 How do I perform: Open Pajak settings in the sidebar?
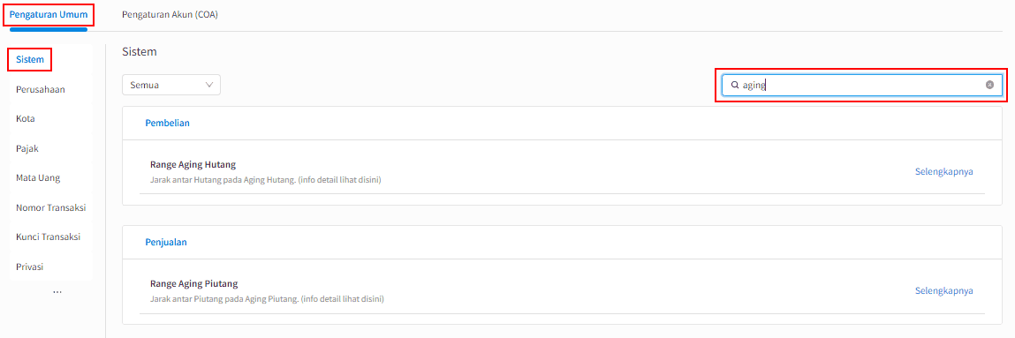tap(28, 148)
